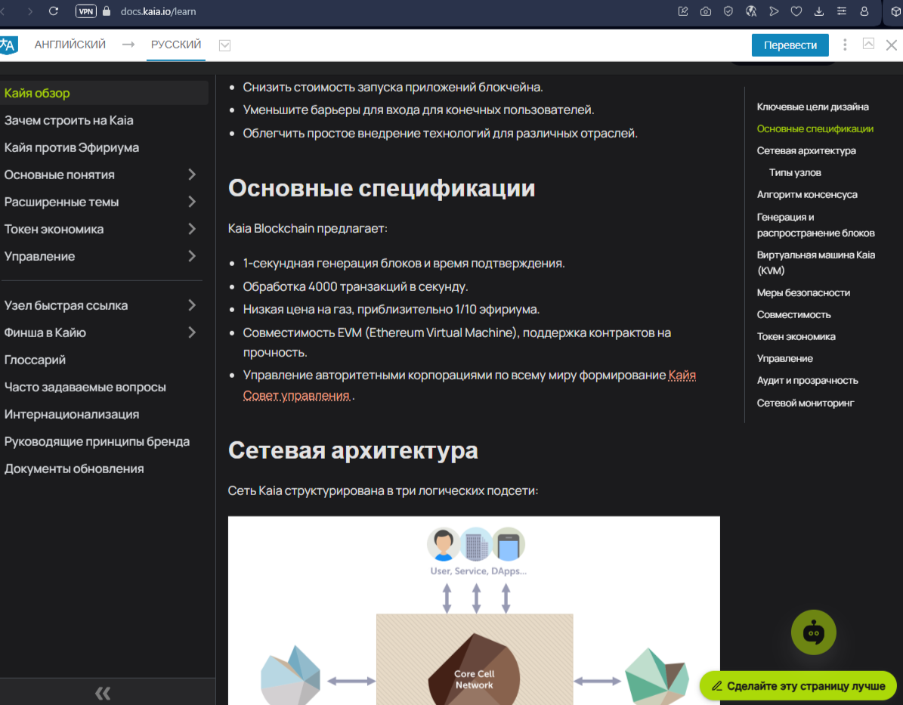
Task: Click the send/share arrow icon in toolbar
Action: [772, 11]
